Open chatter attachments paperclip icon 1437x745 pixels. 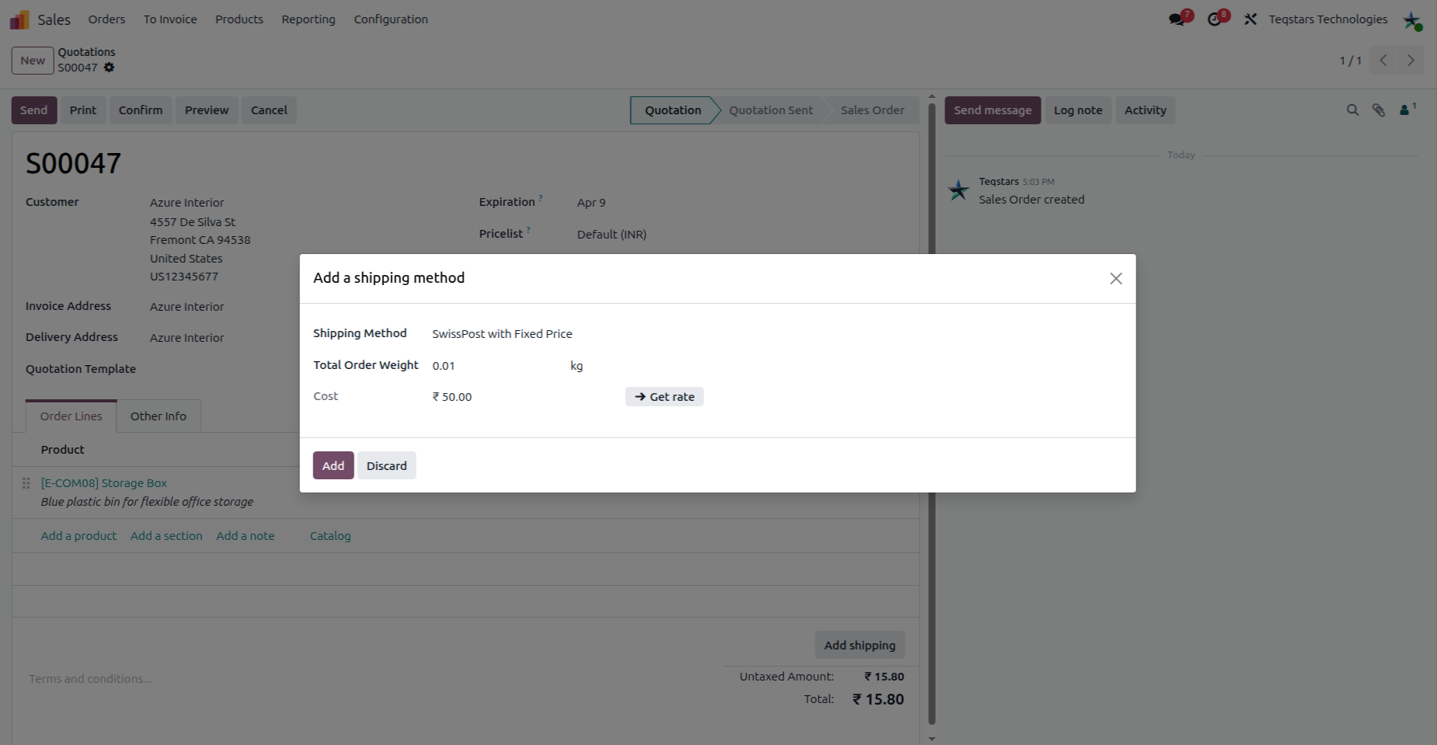tap(1379, 110)
